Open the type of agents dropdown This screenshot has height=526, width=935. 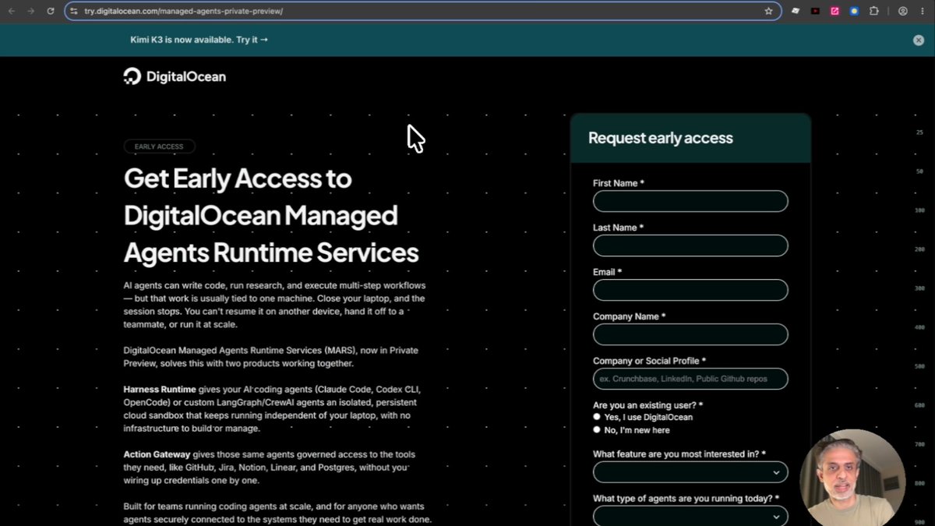point(690,517)
